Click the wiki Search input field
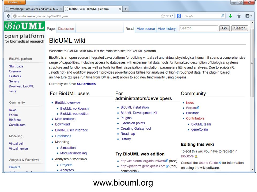The height and width of the screenshot is (192, 257). tap(198, 28)
